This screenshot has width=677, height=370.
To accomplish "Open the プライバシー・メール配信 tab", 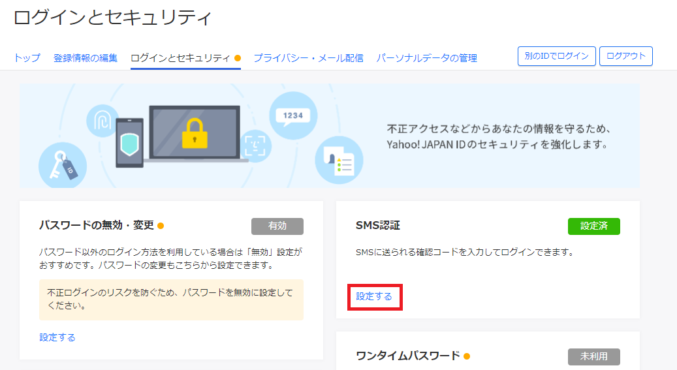I will pyautogui.click(x=308, y=58).
